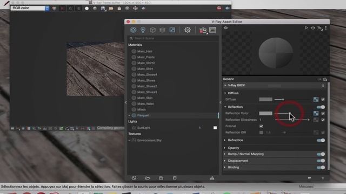Toggle Bump / Normal Mapping switch

[x=321, y=154]
